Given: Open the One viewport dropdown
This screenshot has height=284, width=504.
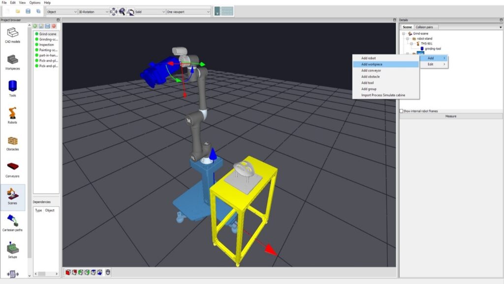Looking at the screenshot, I should pos(188,11).
